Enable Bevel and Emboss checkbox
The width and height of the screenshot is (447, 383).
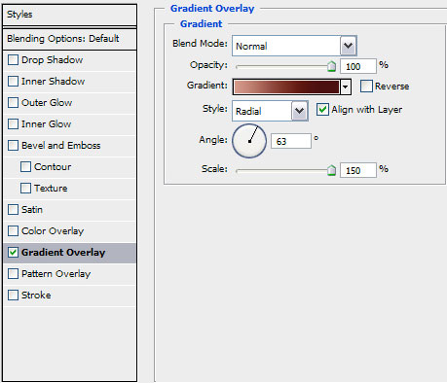(x=13, y=146)
